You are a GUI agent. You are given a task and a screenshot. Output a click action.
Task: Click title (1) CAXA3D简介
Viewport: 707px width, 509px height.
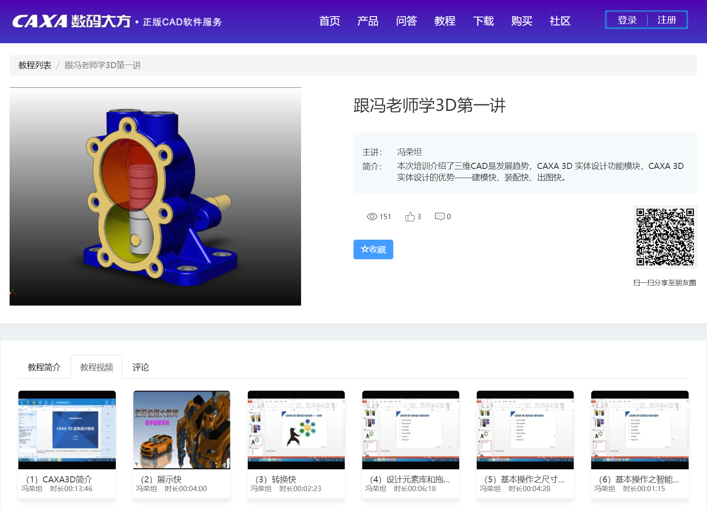[x=57, y=479]
